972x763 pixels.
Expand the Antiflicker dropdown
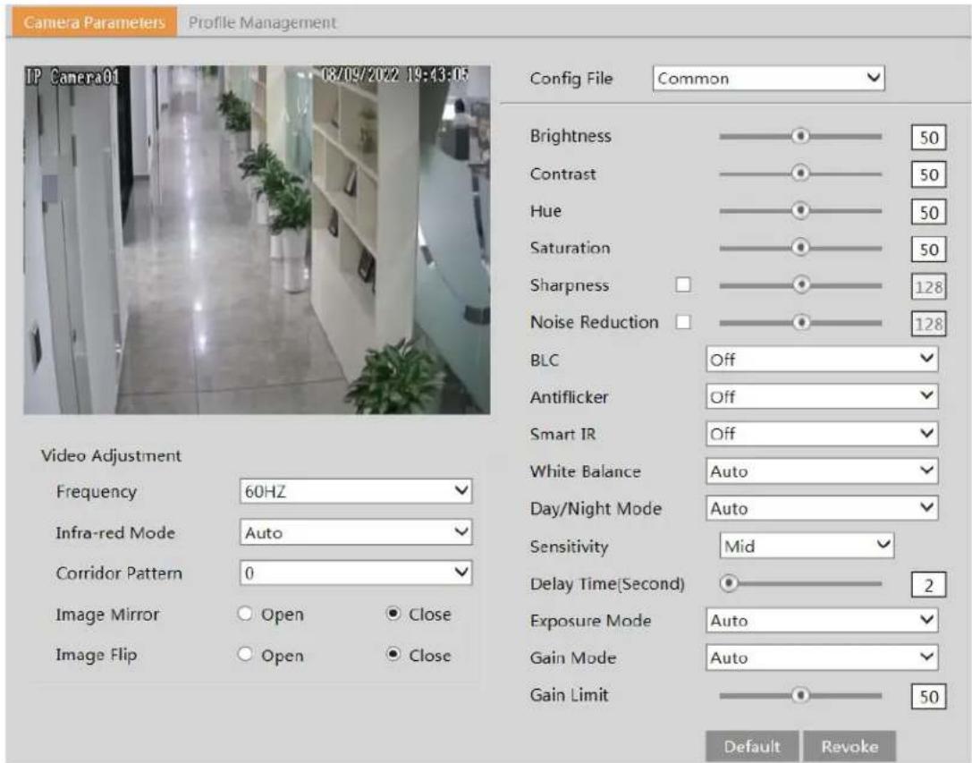822,396
